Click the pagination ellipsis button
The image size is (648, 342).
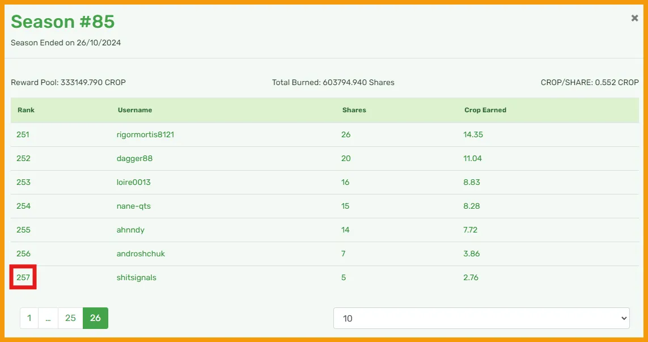tap(48, 318)
